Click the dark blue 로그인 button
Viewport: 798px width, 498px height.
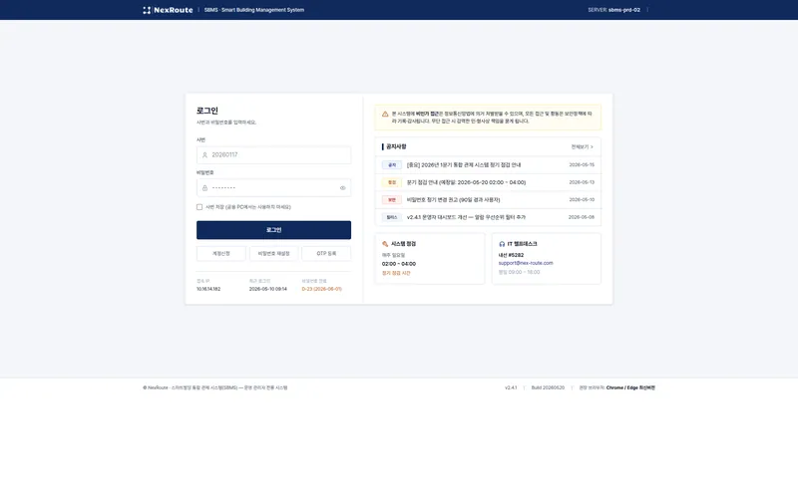point(273,230)
